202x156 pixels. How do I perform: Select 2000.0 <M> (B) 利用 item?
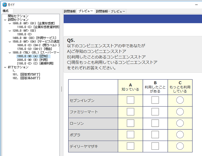(x=32, y=60)
